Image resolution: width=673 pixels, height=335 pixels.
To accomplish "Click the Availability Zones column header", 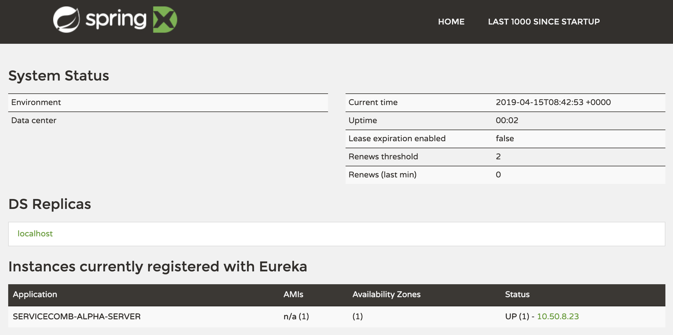I will coord(386,294).
